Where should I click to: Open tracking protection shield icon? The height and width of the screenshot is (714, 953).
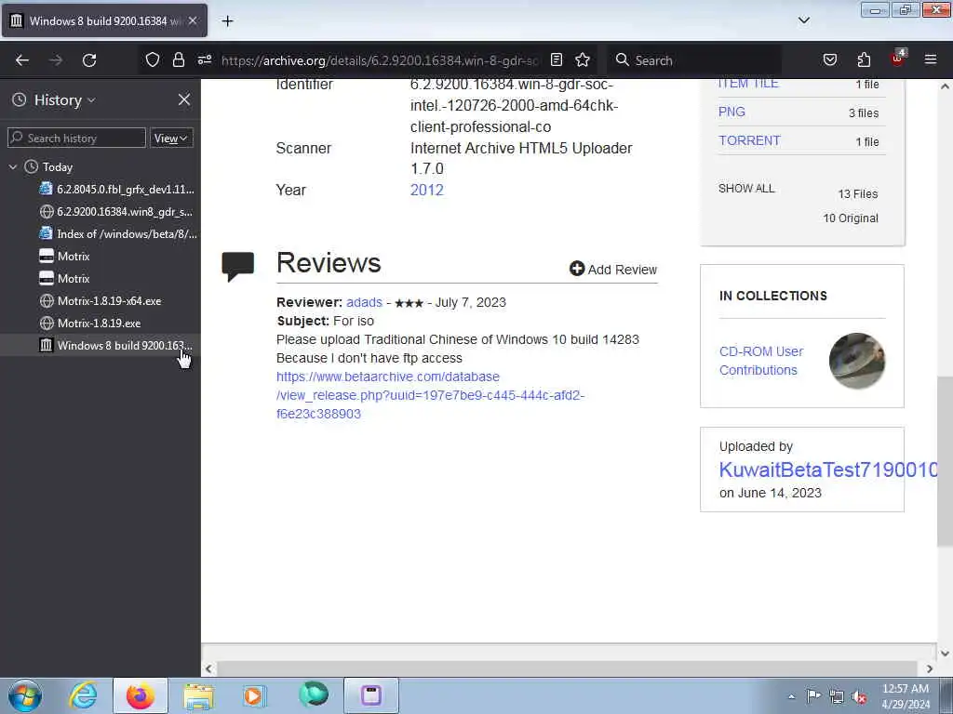[x=153, y=59]
